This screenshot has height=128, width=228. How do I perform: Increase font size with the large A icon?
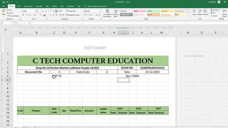[x=43, y=11]
